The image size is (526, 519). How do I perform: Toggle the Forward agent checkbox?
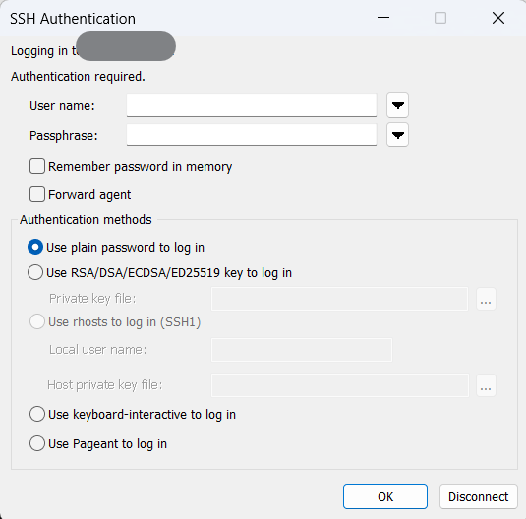pyautogui.click(x=37, y=194)
